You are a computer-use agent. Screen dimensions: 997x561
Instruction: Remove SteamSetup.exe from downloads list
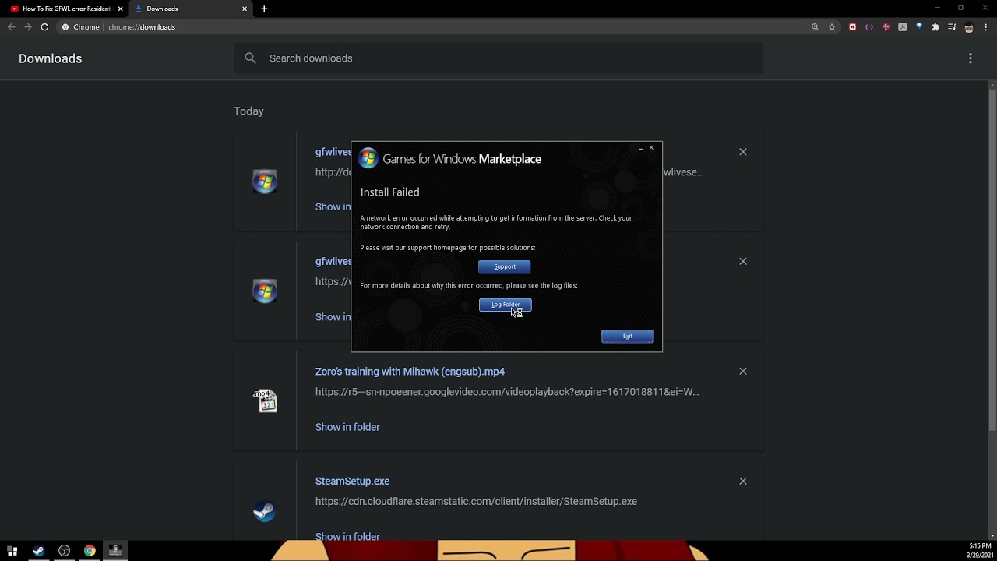pyautogui.click(x=743, y=482)
